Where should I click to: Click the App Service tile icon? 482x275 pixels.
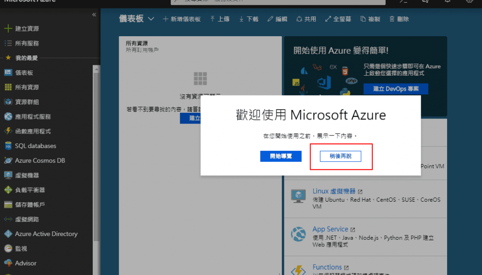298,234
